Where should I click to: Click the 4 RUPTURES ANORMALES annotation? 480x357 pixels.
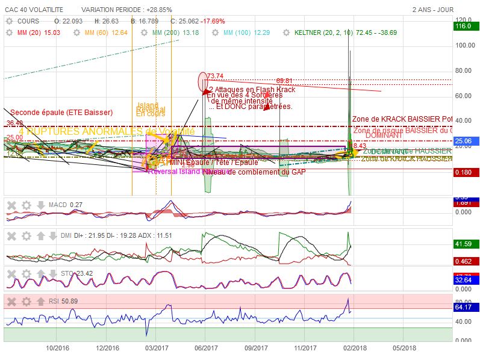[x=107, y=132]
